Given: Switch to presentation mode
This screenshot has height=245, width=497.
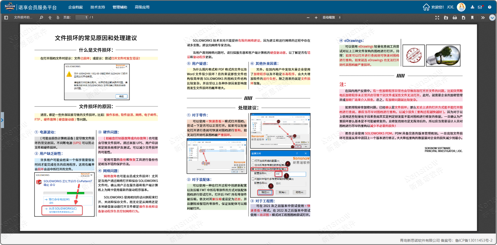Looking at the screenshot, I should pos(437,18).
